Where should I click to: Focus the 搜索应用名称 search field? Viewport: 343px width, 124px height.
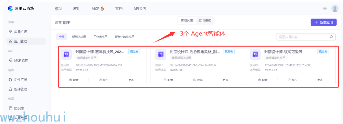(x=306, y=37)
